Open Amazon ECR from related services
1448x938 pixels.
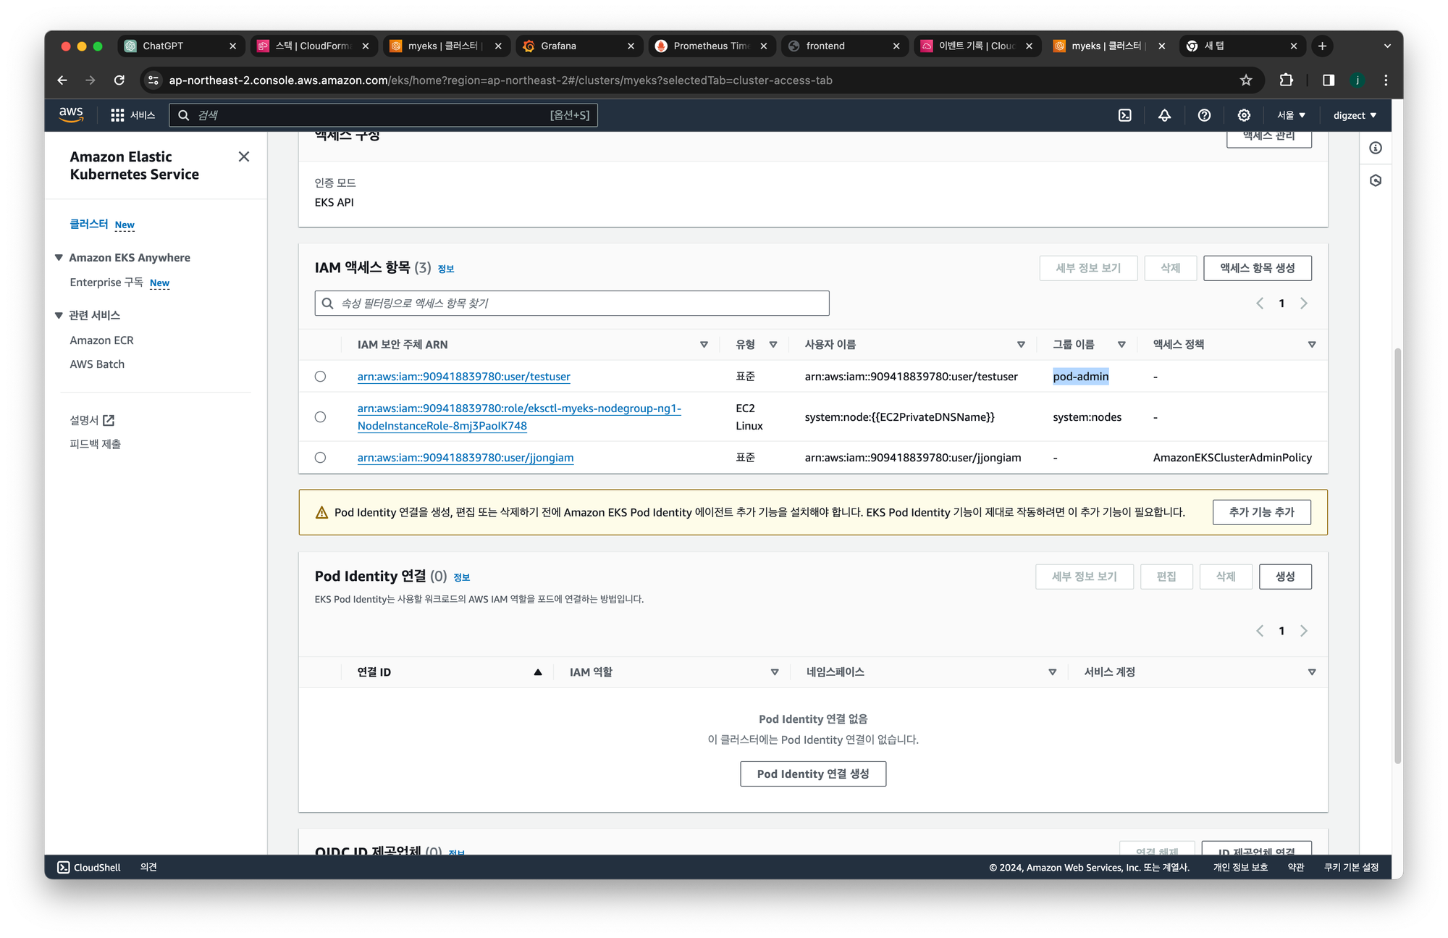[101, 340]
